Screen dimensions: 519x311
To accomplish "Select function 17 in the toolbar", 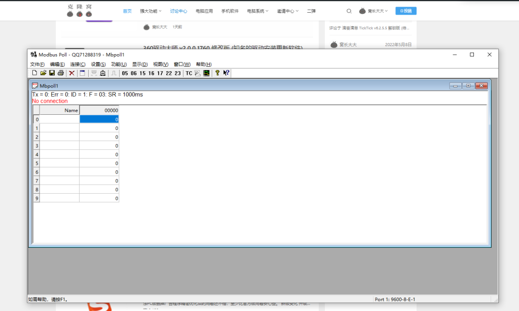I will tap(160, 73).
